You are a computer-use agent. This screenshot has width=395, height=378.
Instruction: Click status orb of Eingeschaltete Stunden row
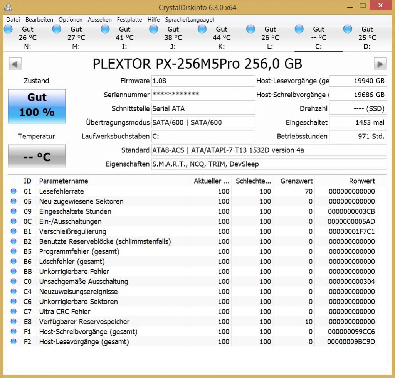point(13,211)
